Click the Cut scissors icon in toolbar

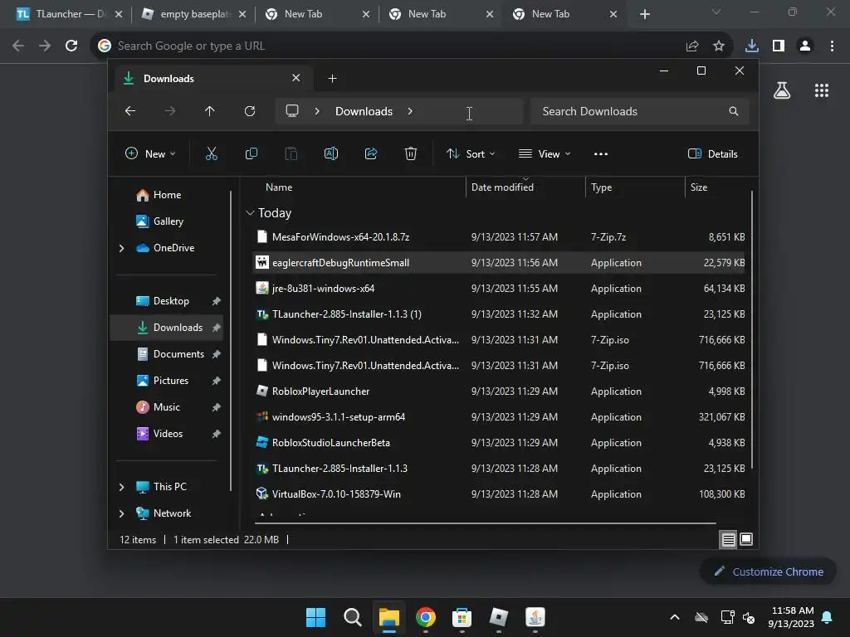tap(212, 153)
